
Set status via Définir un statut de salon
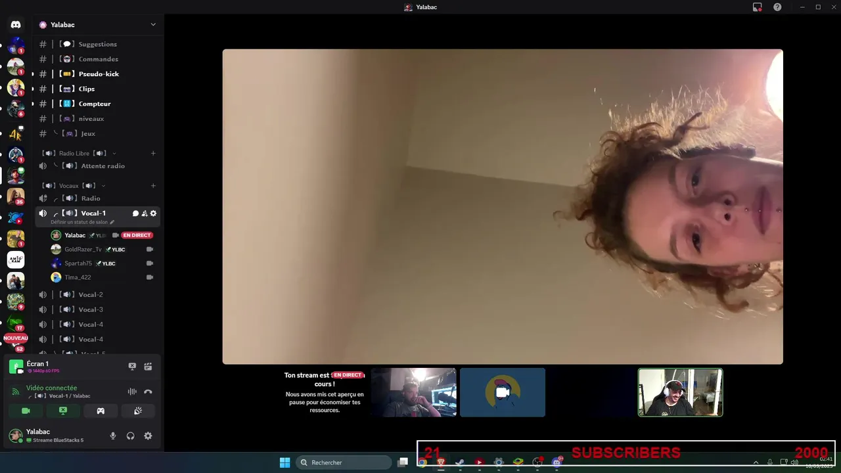(82, 222)
